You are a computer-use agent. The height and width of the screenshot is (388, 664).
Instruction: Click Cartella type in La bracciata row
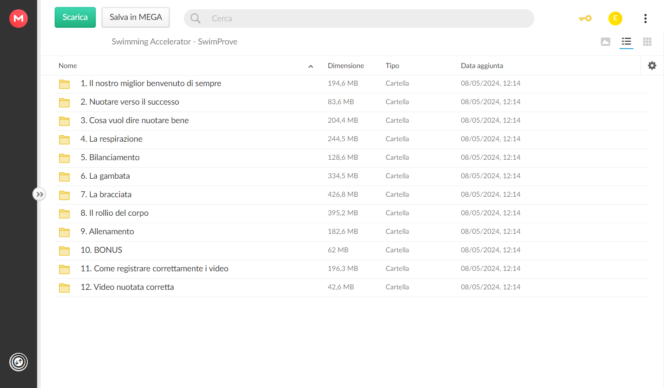point(397,194)
